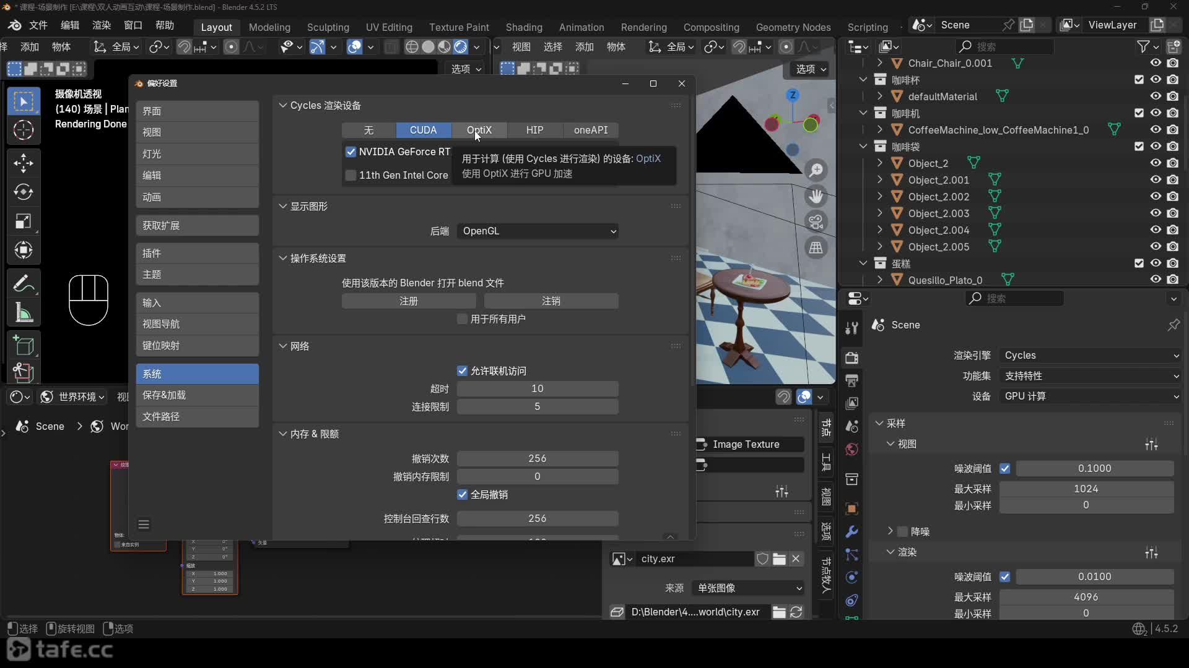The image size is (1189, 668).
Task: Select OptiX as Cycles render device
Action: point(479,131)
